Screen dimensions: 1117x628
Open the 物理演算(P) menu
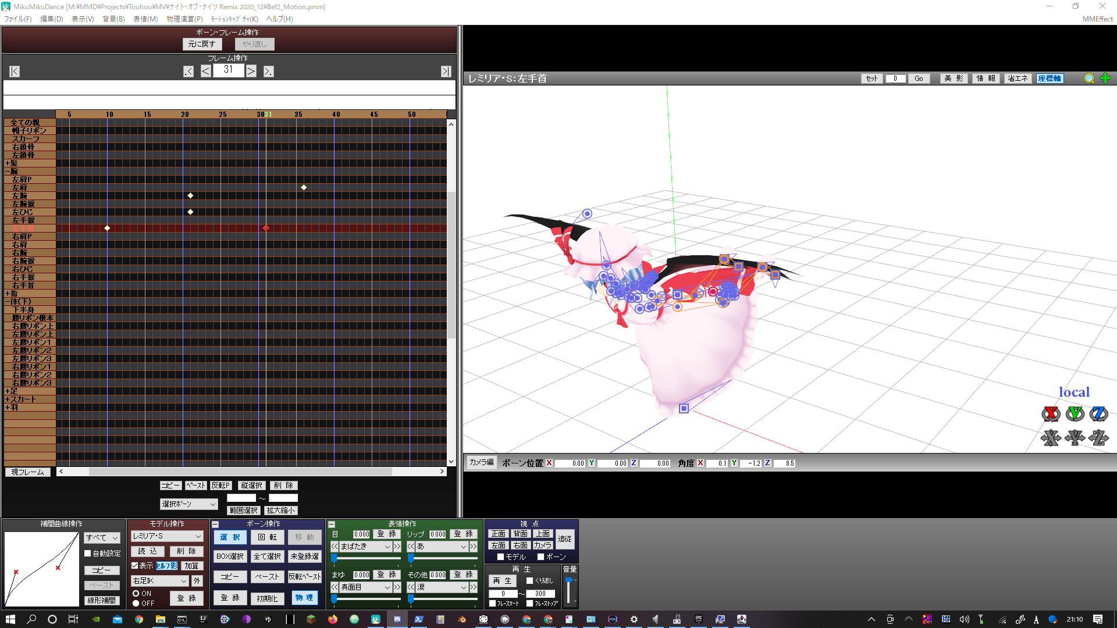[184, 19]
